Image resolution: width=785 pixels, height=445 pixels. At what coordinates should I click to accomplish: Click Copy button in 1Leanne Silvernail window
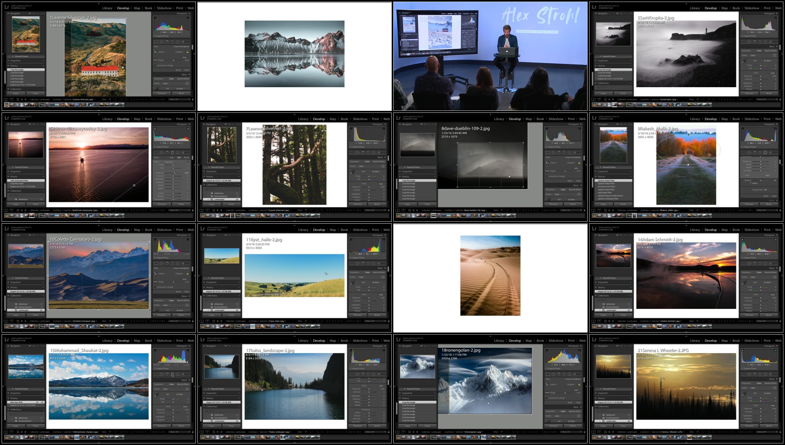click(x=16, y=93)
